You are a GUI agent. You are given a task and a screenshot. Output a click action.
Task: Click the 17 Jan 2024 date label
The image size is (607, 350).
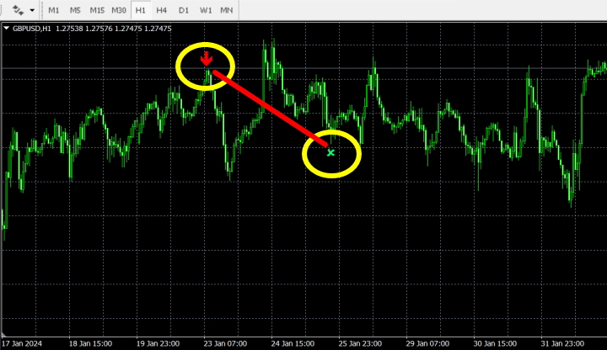pos(22,344)
